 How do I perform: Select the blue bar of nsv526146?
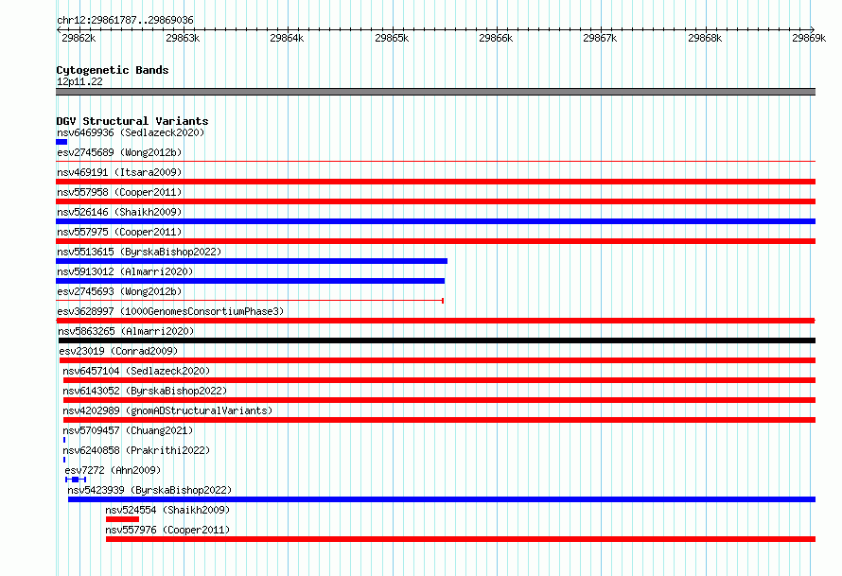[x=435, y=221]
